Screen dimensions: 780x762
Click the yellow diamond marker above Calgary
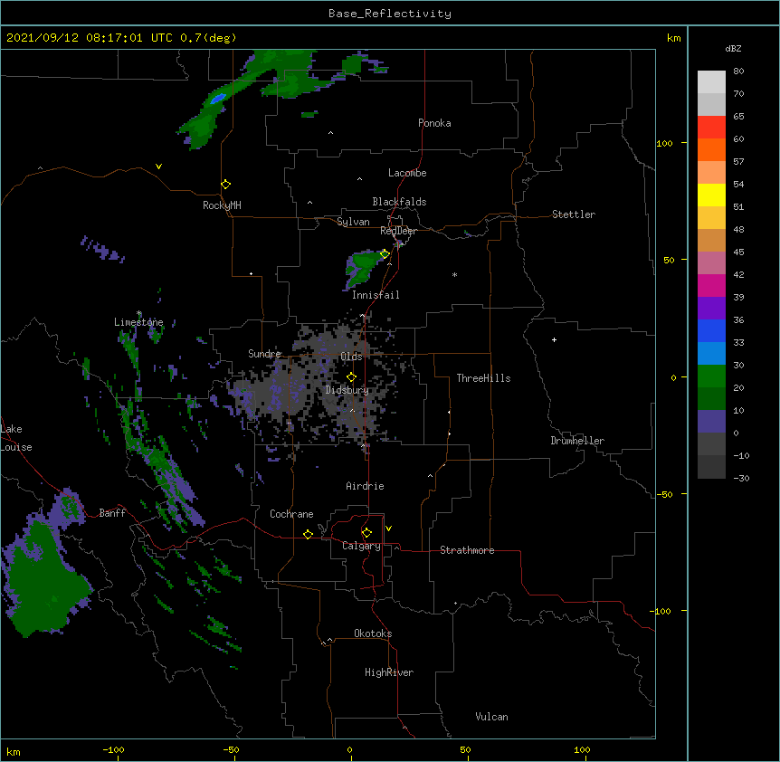coord(366,533)
